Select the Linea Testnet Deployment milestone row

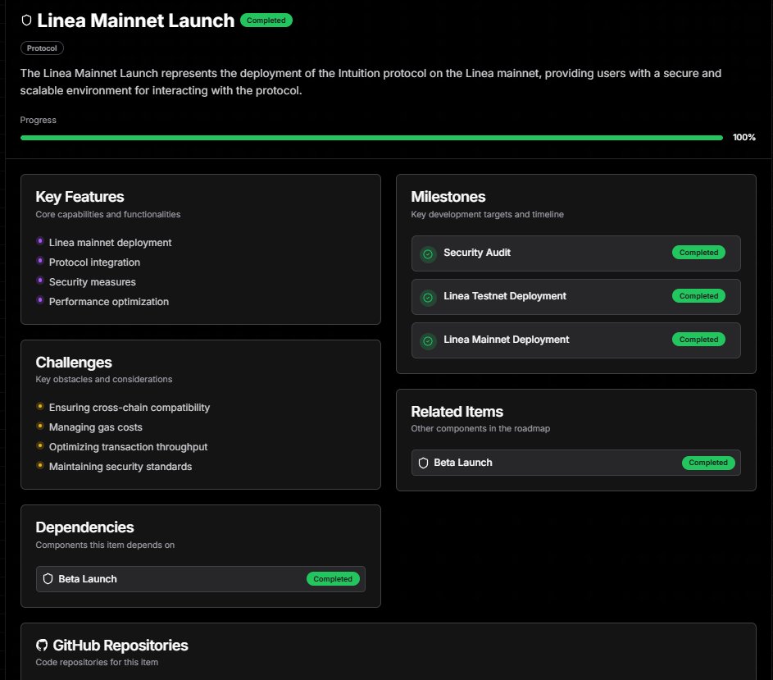[x=575, y=297]
